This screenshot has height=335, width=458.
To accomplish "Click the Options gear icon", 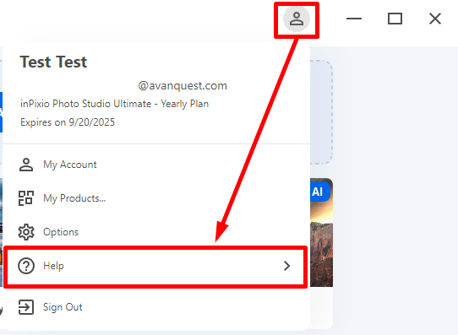I will [x=26, y=232].
